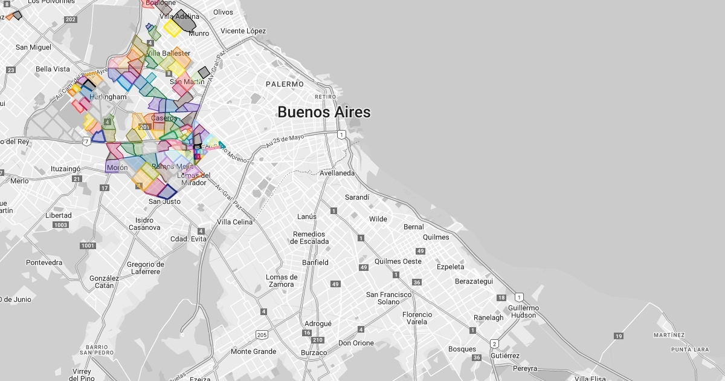Select the Lomas de Zamora label
The image size is (725, 381).
282,281
